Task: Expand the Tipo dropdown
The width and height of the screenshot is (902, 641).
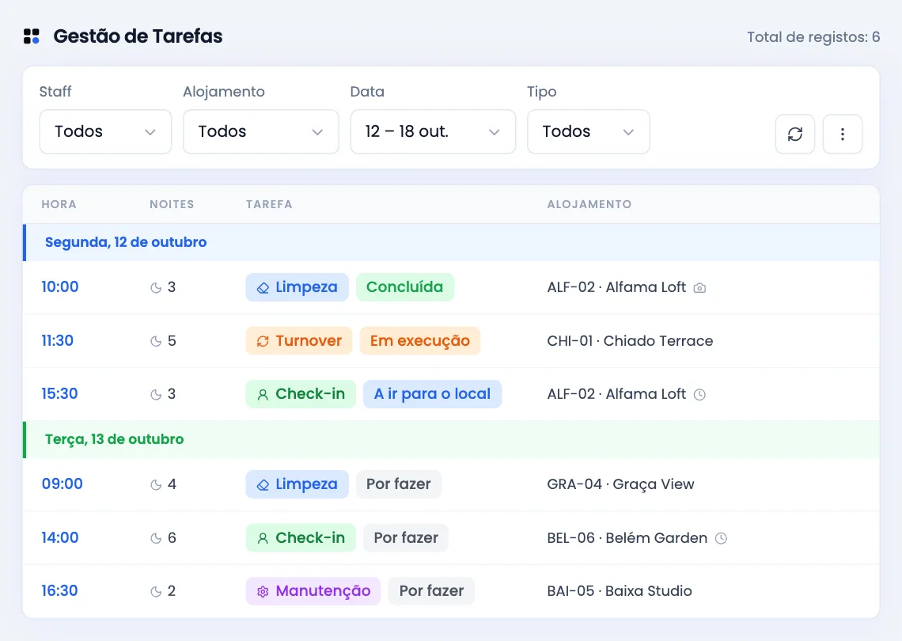Action: [589, 132]
